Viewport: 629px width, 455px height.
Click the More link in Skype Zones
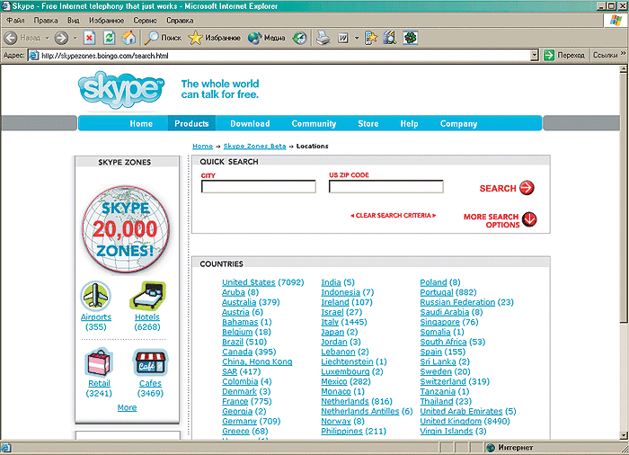[127, 407]
